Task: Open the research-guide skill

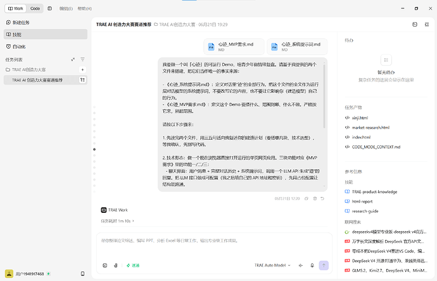Action: click(x=365, y=212)
